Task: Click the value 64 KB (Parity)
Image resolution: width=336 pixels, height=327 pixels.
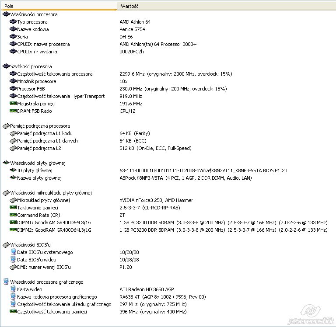Action: click(135, 133)
